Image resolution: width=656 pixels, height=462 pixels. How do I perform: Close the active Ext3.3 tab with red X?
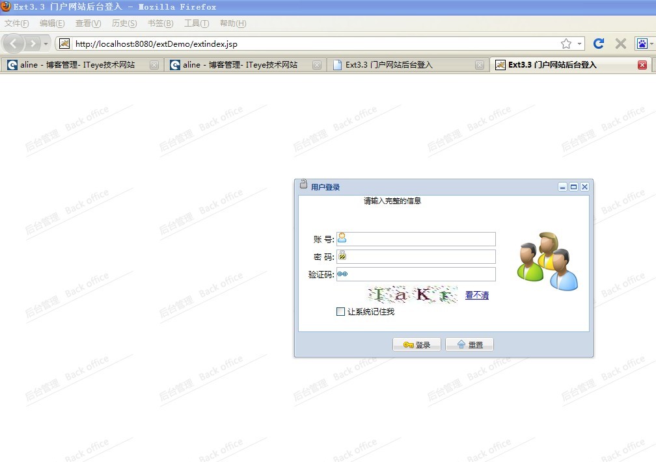[x=642, y=65]
